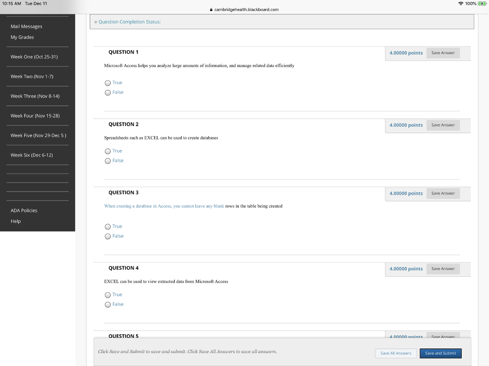The height and width of the screenshot is (366, 489).
Task: Click the Question 3 statement about blank rows
Action: [193, 206]
